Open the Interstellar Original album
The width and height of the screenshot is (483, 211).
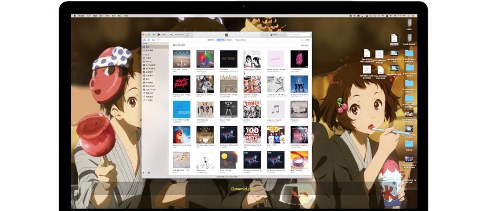tap(299, 135)
